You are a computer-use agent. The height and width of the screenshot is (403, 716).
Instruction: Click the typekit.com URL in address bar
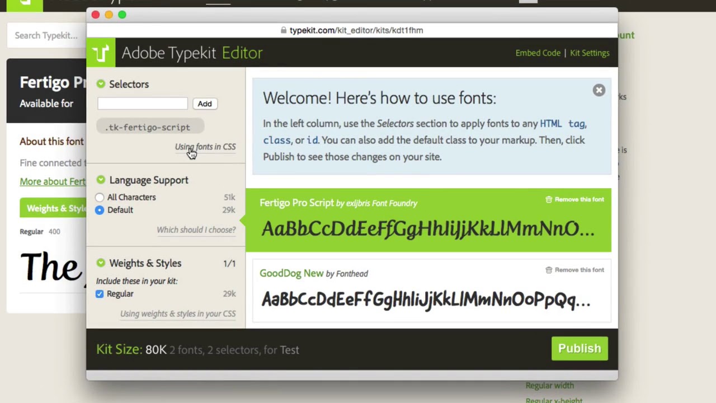[356, 30]
